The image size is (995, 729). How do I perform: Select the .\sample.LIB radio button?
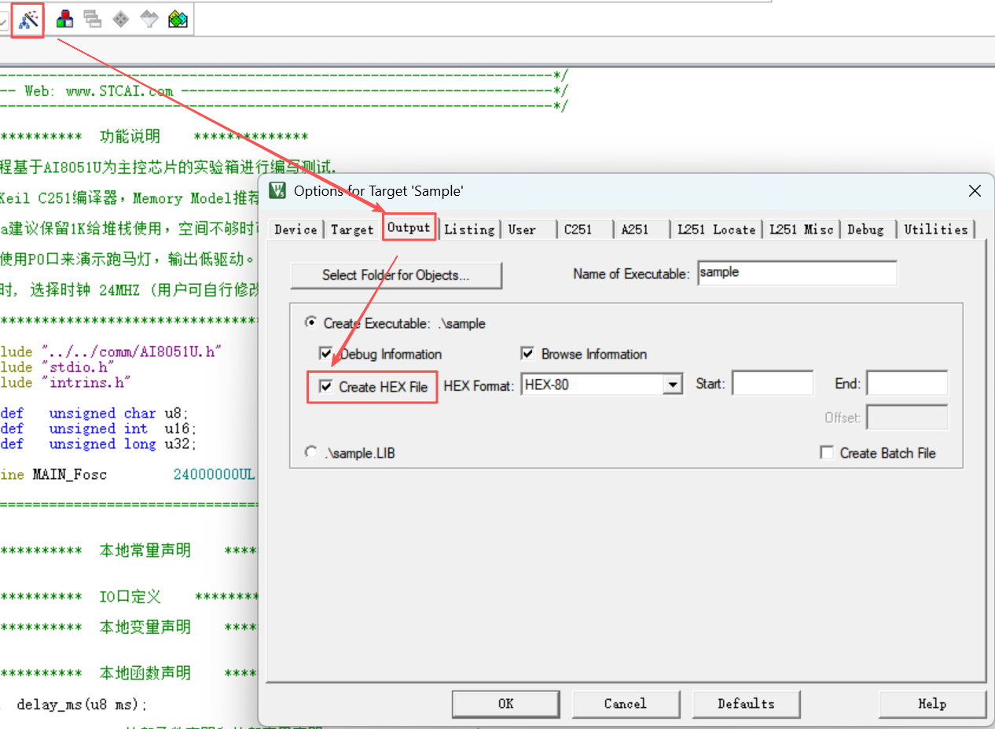(x=310, y=452)
